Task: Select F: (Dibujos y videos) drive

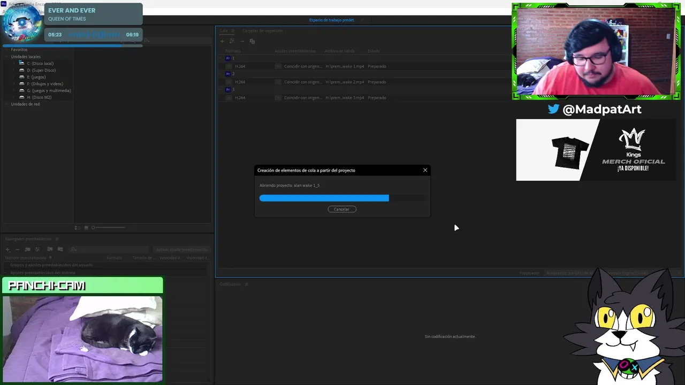Action: pyautogui.click(x=45, y=84)
